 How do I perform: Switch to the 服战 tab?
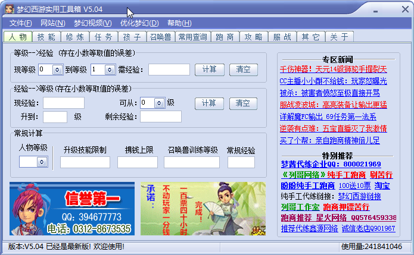point(282,37)
